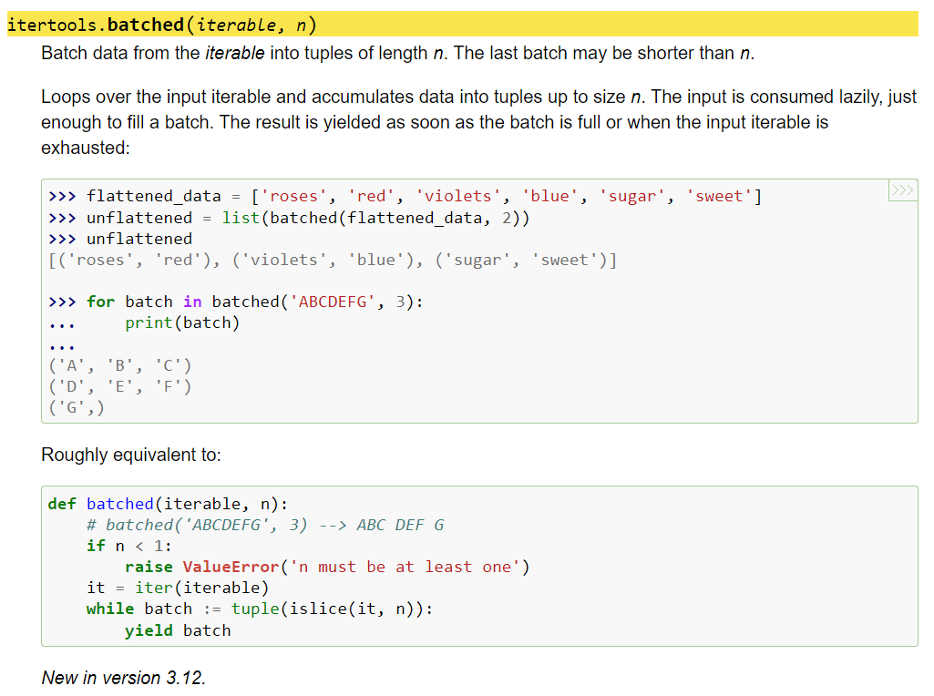934x696 pixels.
Task: Click the 'print' call in the loop example
Action: [149, 322]
